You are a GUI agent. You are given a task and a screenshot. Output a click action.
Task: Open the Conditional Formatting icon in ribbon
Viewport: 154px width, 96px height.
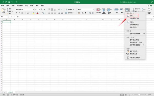coord(98,10)
